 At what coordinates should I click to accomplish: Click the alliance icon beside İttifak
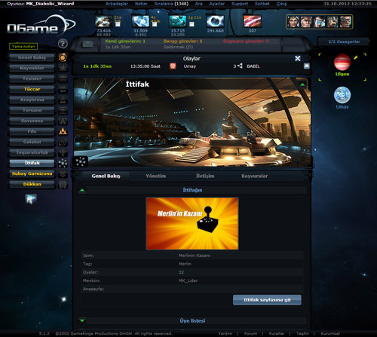click(63, 163)
